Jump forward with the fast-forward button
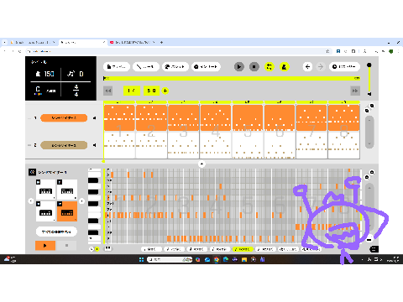 tap(355, 91)
